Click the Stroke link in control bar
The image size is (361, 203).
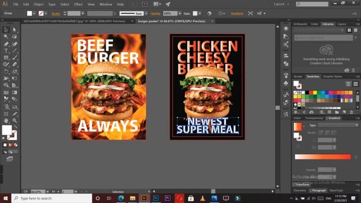[x=56, y=14]
